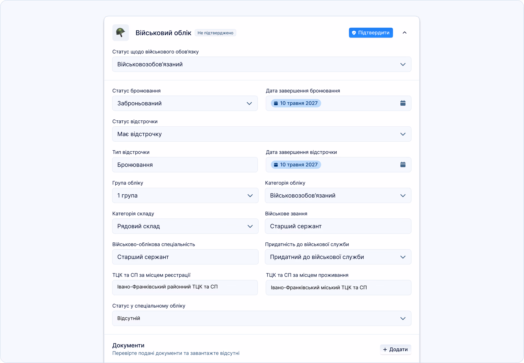Viewport: 524px width, 363px height.
Task: Collapse the Військовий облік section
Action: tap(404, 33)
